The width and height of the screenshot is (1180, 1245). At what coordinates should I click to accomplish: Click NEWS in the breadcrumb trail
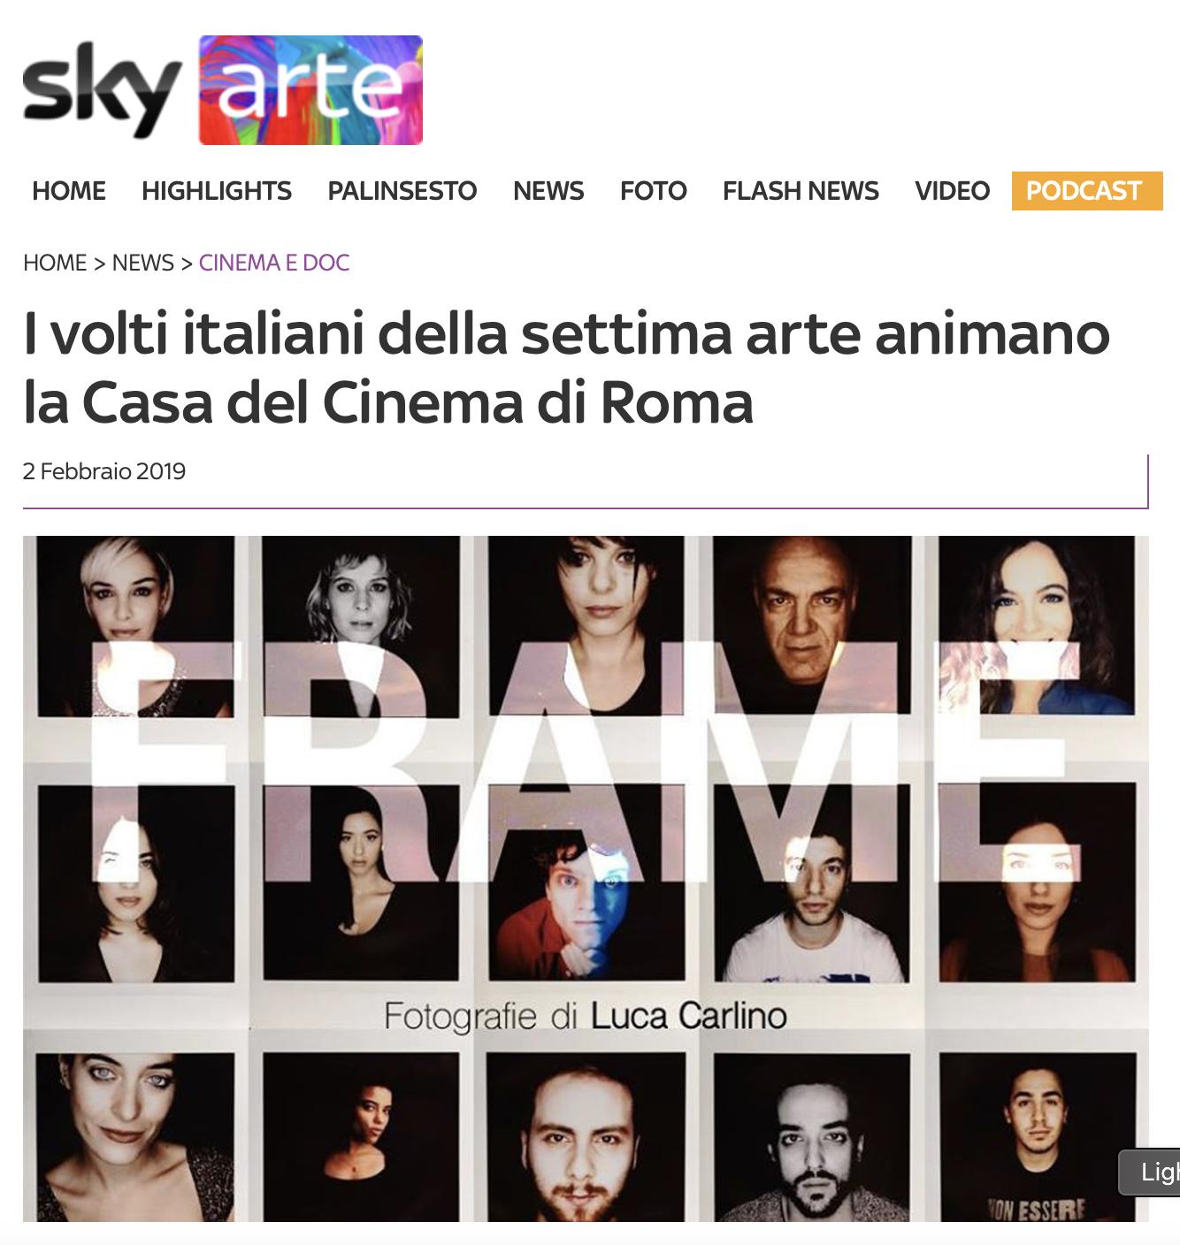pyautogui.click(x=143, y=263)
